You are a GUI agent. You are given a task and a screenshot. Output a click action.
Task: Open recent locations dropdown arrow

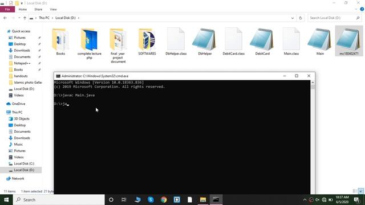tap(19, 18)
